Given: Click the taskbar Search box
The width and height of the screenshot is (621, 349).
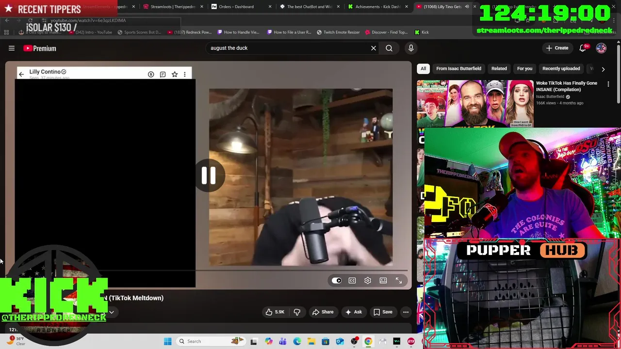Looking at the screenshot, I should pos(211,341).
